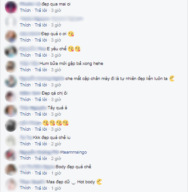Screen dimensions: 188x192
Task: Open profile picture next to 'E yêu chế'
Action: (11, 52)
